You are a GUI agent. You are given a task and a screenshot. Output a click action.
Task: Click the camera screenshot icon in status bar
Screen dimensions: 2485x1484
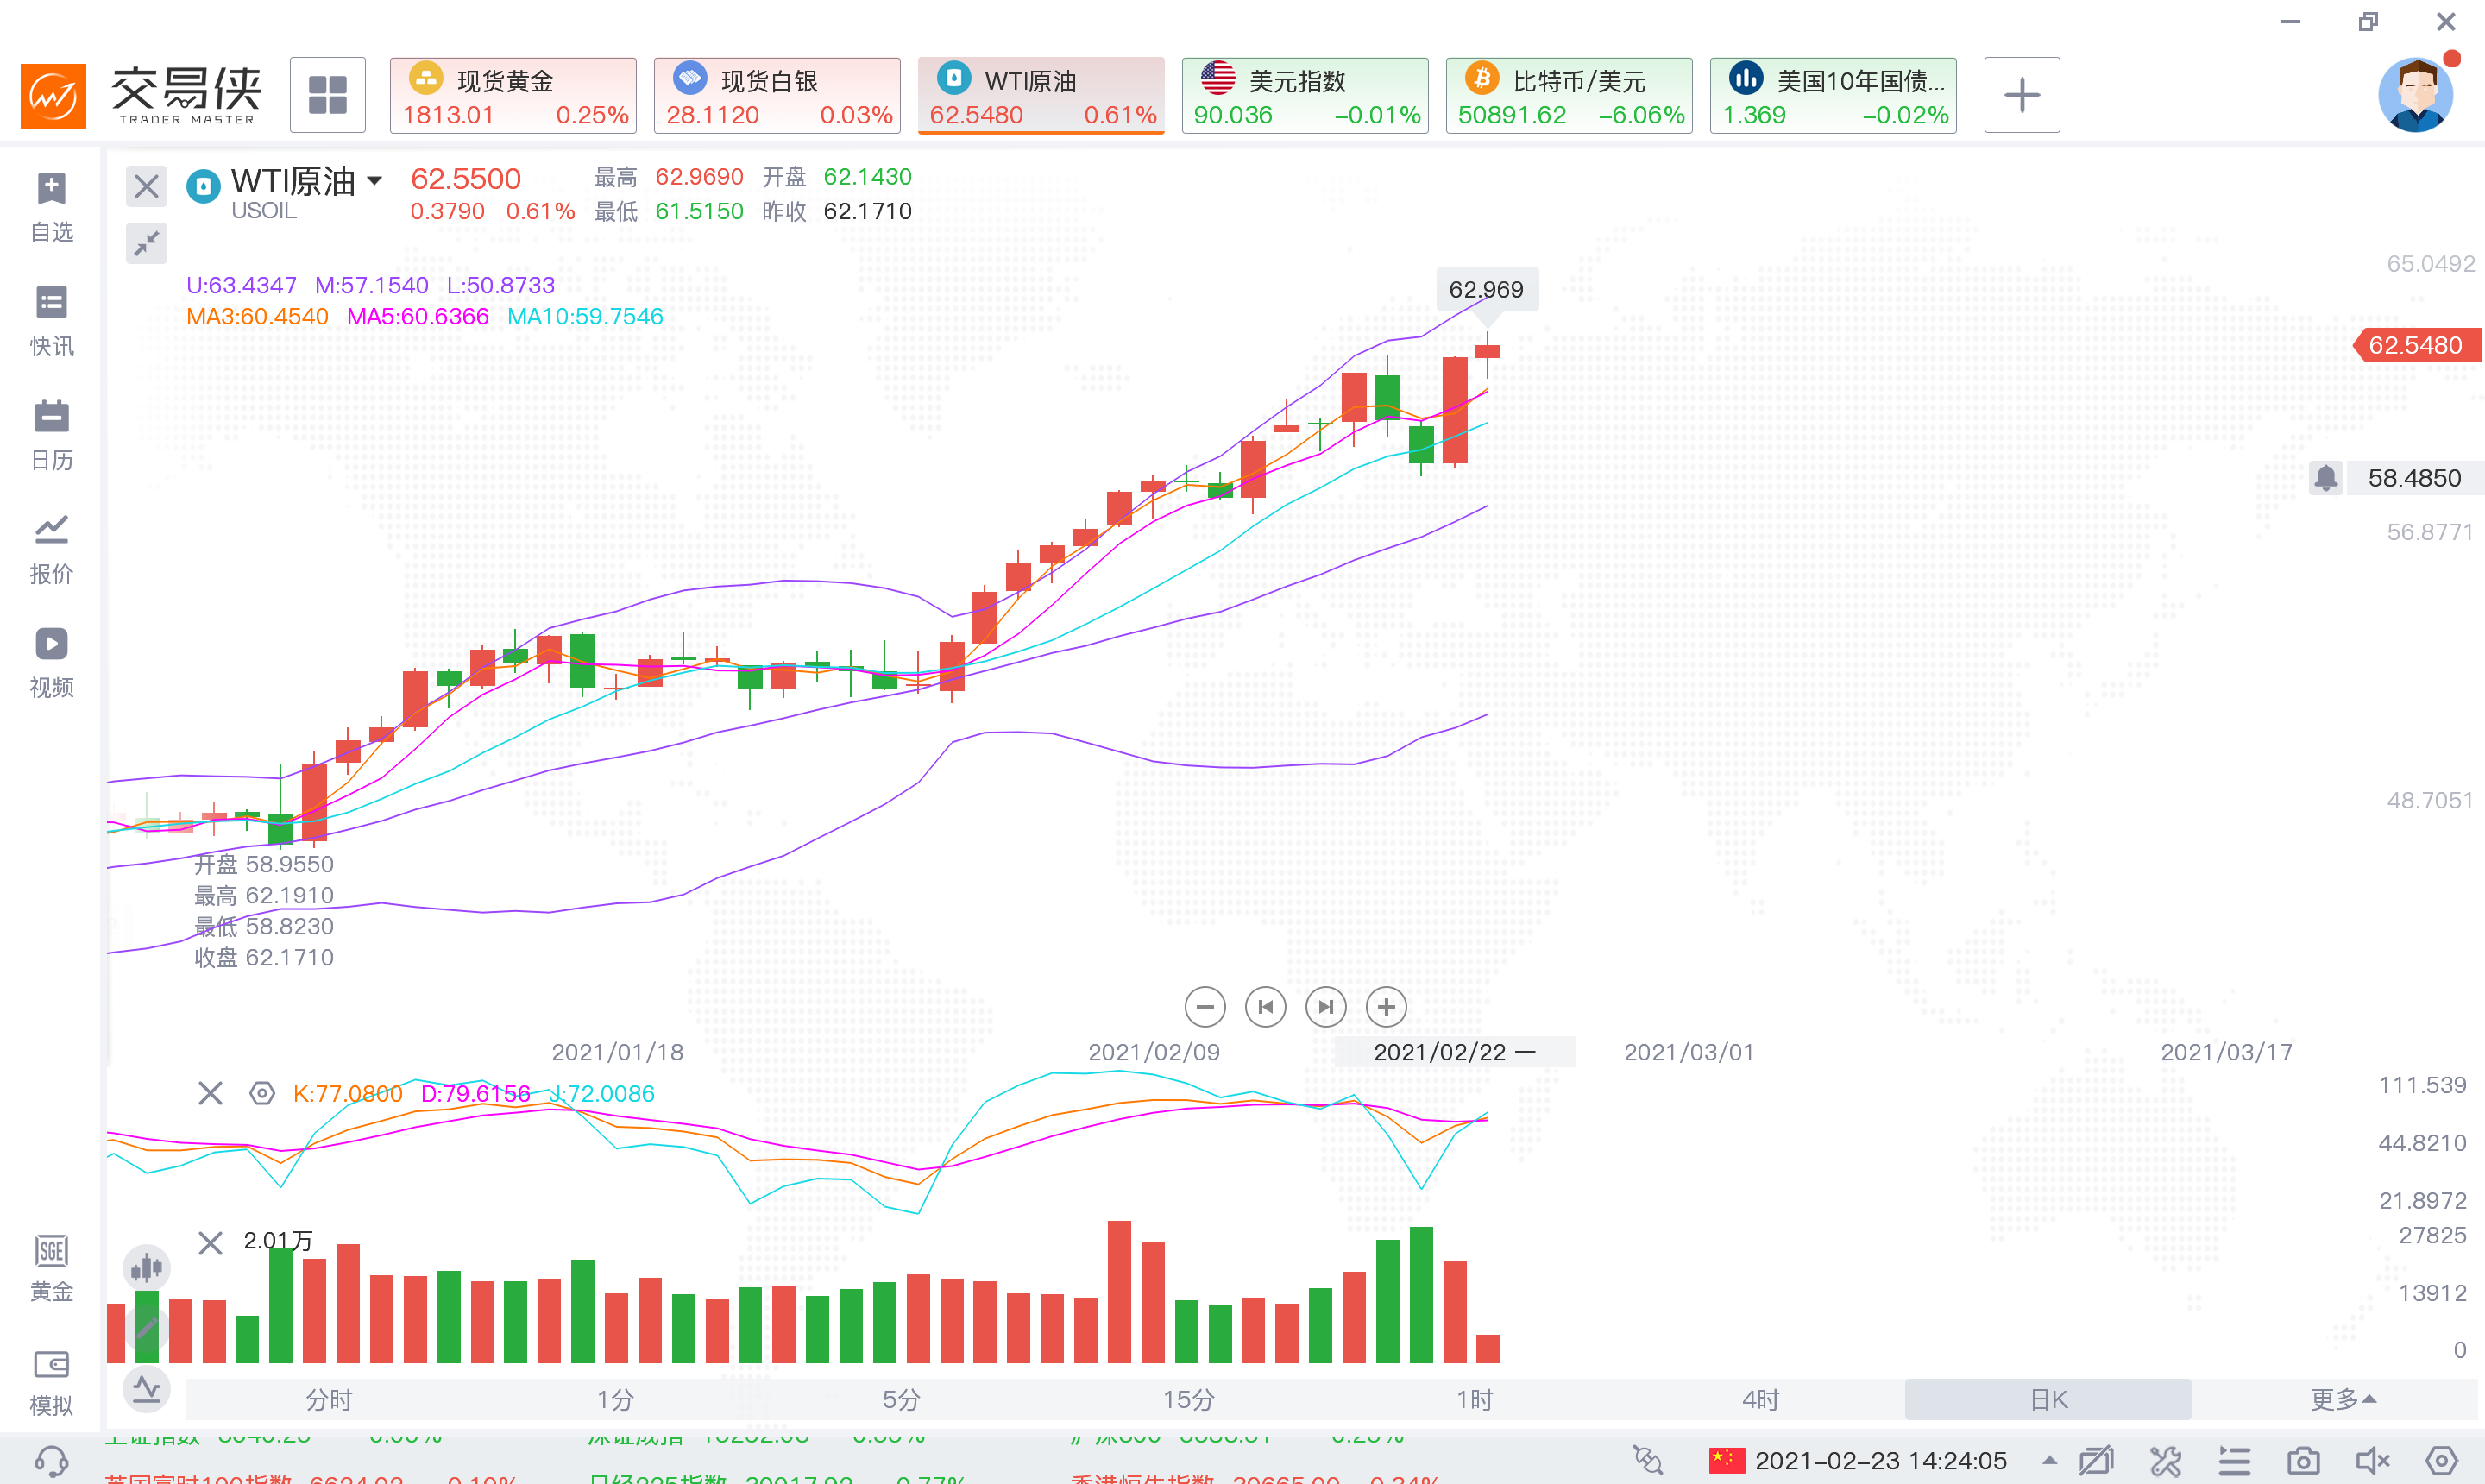click(2303, 1460)
